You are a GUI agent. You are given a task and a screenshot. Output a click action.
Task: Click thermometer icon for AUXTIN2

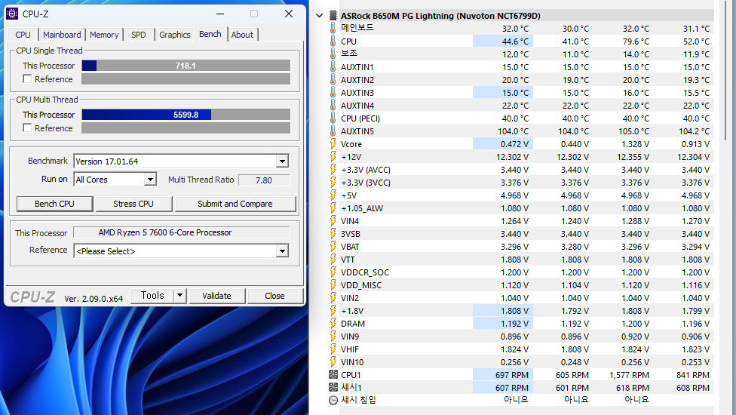click(x=333, y=80)
